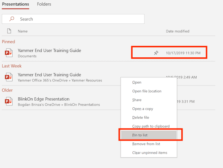Select Pin to list menu entry
This screenshot has height=168, width=223.
click(149, 135)
